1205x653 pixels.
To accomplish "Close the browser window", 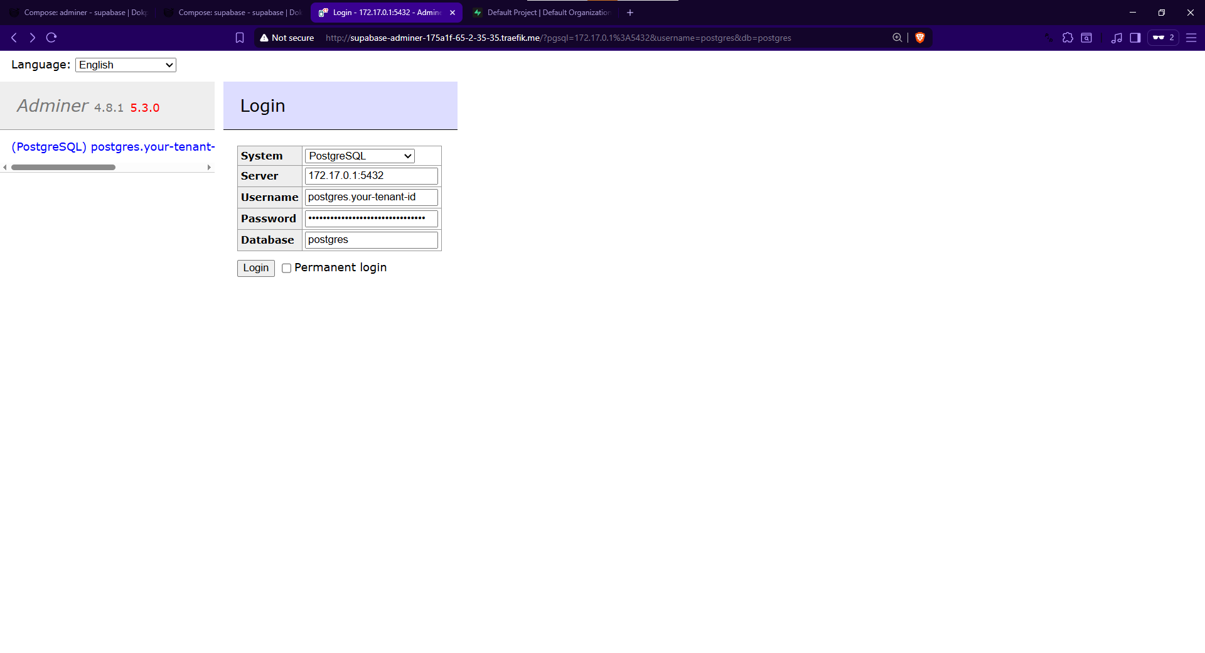I will pos(1191,13).
